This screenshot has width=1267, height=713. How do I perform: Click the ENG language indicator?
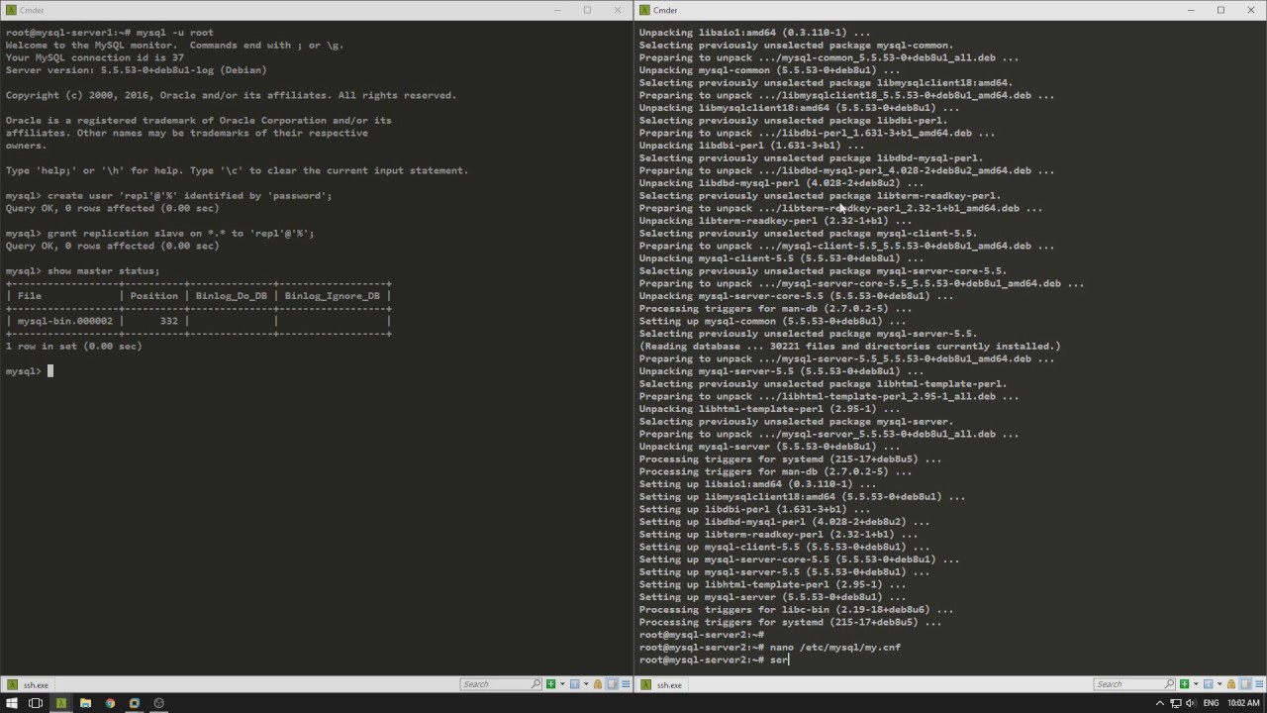pos(1211,703)
